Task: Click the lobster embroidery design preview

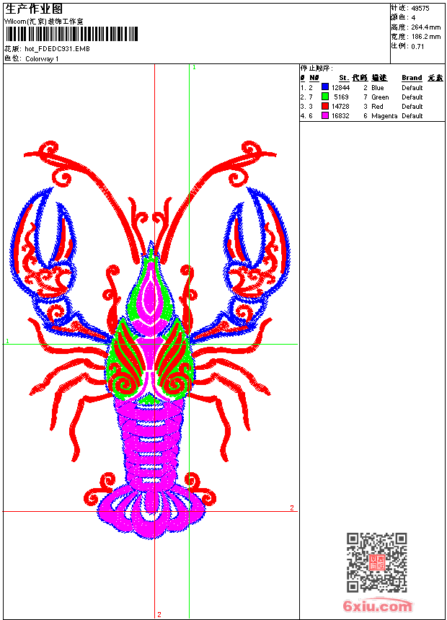Action: 150,340
